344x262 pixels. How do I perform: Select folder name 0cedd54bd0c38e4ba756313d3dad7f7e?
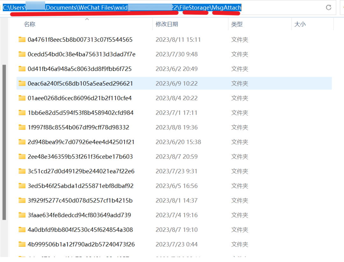point(82,54)
